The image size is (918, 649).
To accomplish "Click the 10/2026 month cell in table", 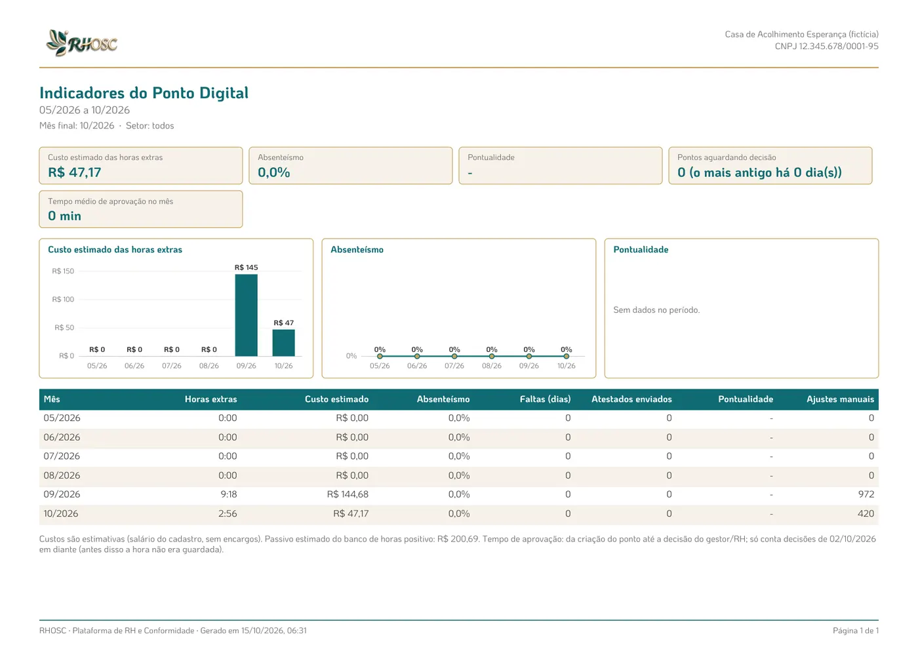I will coord(60,514).
